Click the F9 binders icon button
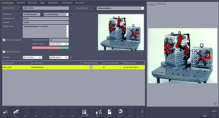Viewport: 219px width, 118px height. [x=99, y=113]
